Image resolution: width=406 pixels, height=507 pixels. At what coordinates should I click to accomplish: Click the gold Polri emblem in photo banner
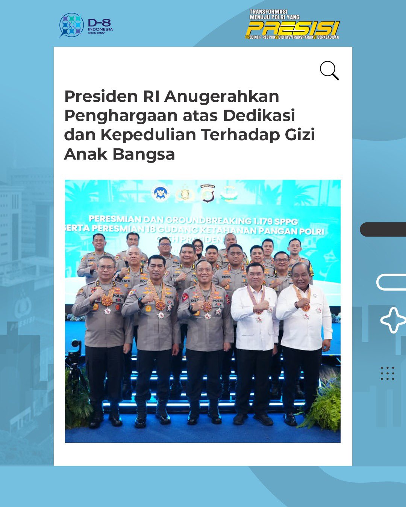pos(185,194)
